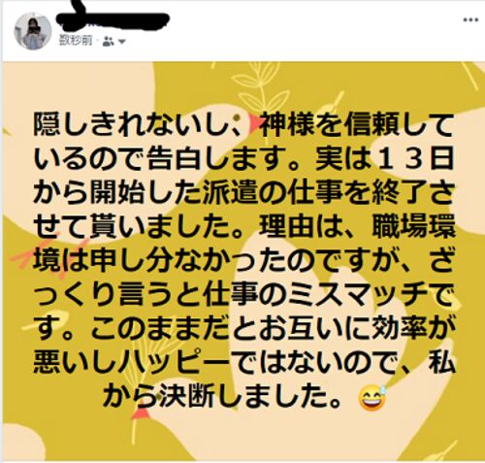Image resolution: width=485 pixels, height=463 pixels.
Task: Click the sweating smile emoji
Action: click(x=372, y=397)
